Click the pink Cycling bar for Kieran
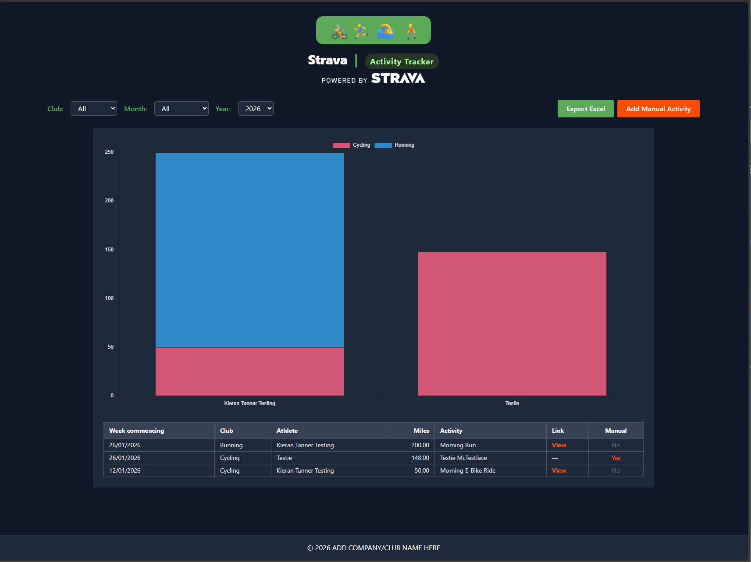 tap(249, 371)
